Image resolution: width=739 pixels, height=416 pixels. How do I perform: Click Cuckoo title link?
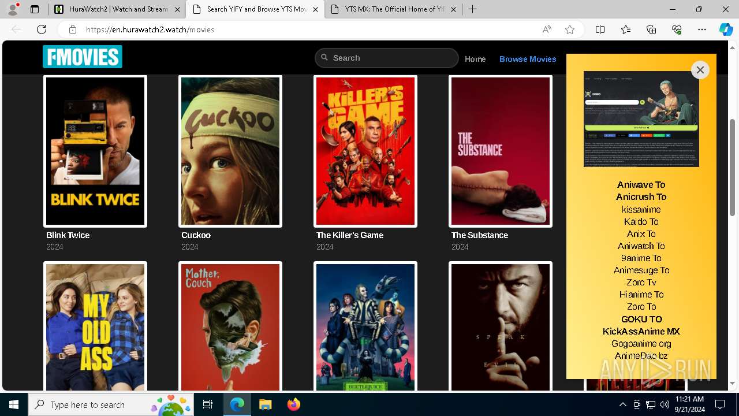196,235
